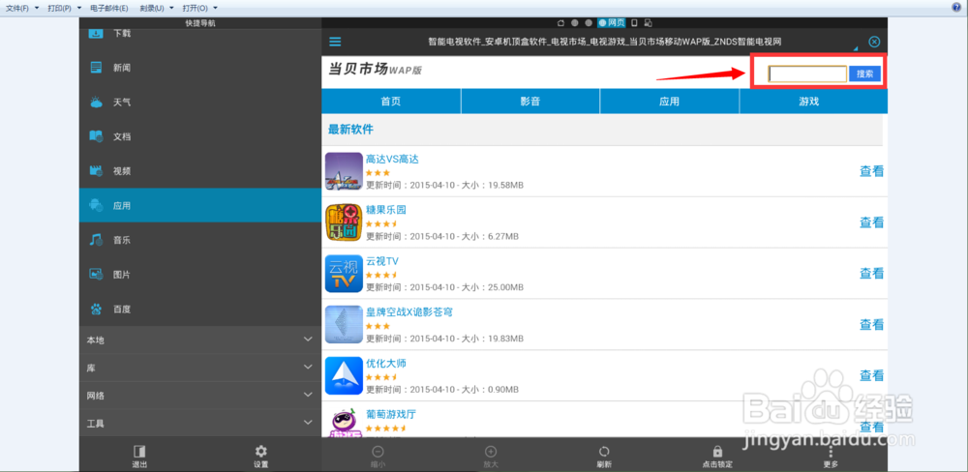This screenshot has width=968, height=472.
Task: Select the devices icon in top tab strip
Action: tap(648, 23)
